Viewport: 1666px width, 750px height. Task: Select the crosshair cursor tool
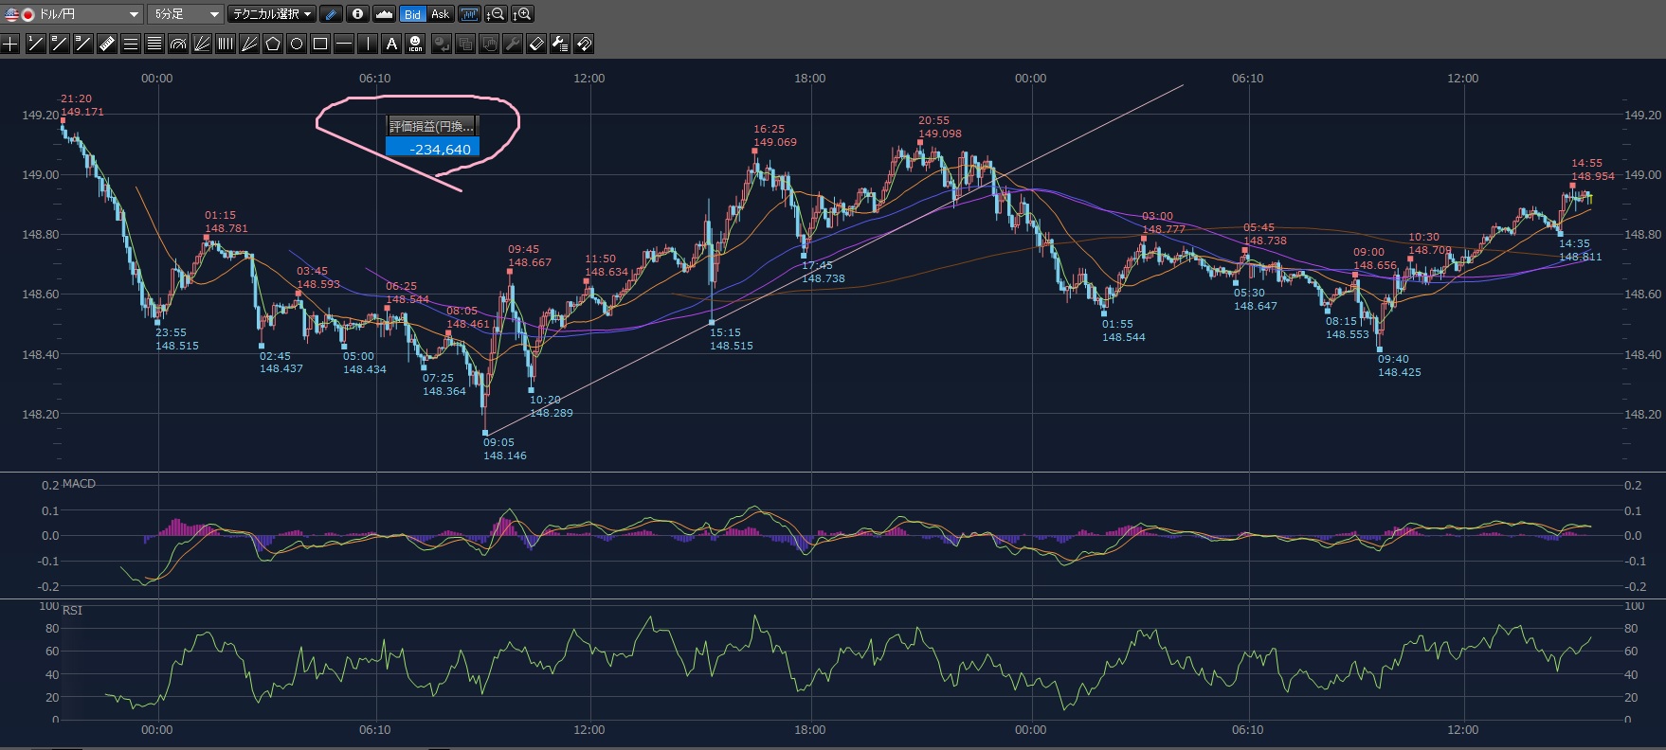(10, 44)
